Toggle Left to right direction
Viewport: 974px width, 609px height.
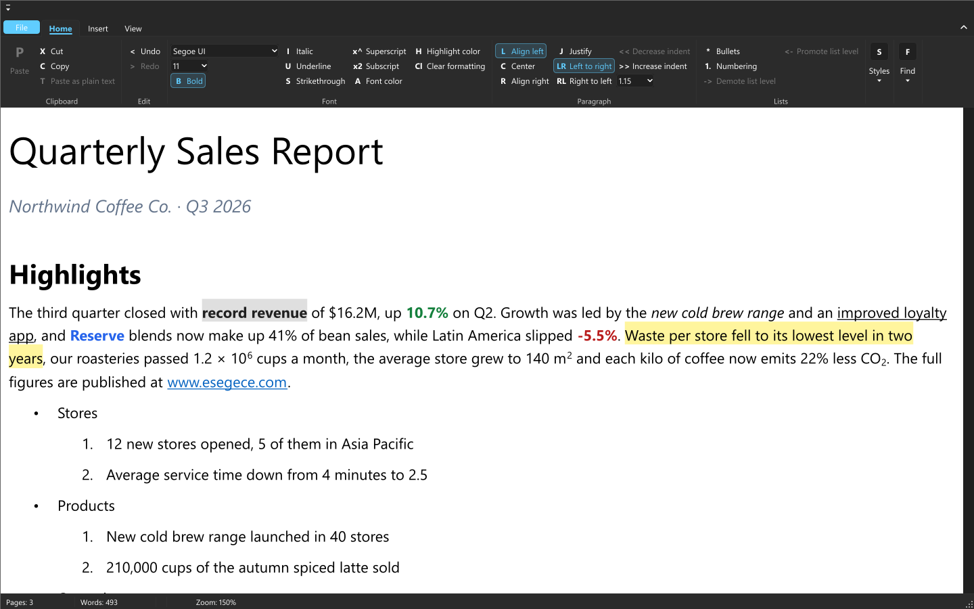584,66
